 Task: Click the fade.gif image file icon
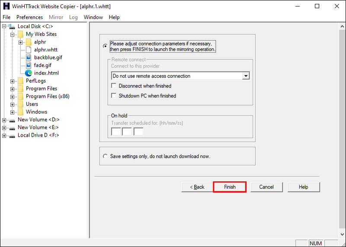29,65
